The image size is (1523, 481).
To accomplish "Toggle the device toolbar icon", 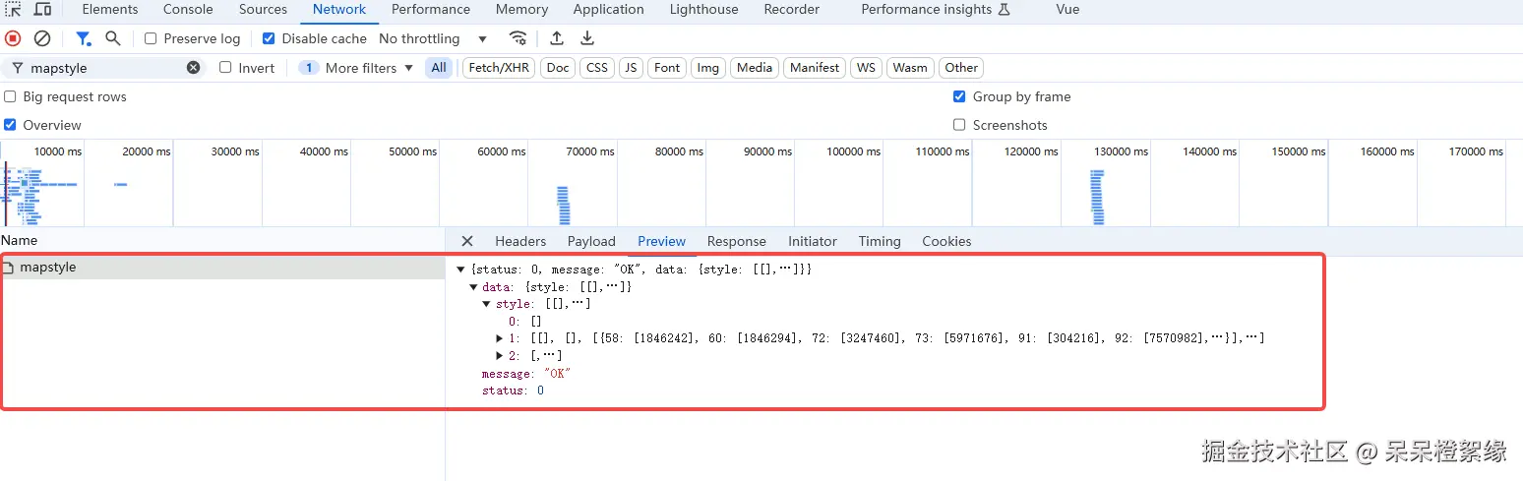I will 42,9.
